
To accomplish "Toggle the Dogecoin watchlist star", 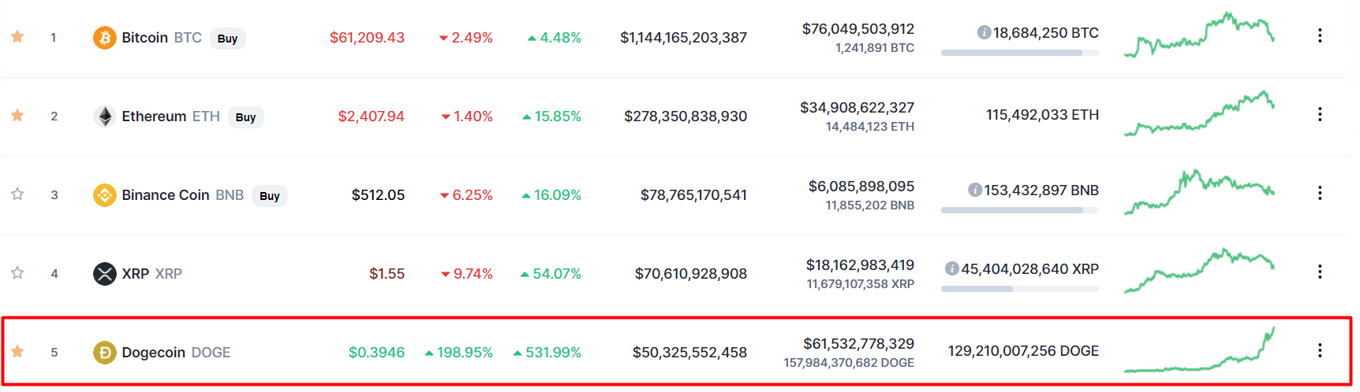I will click(17, 351).
